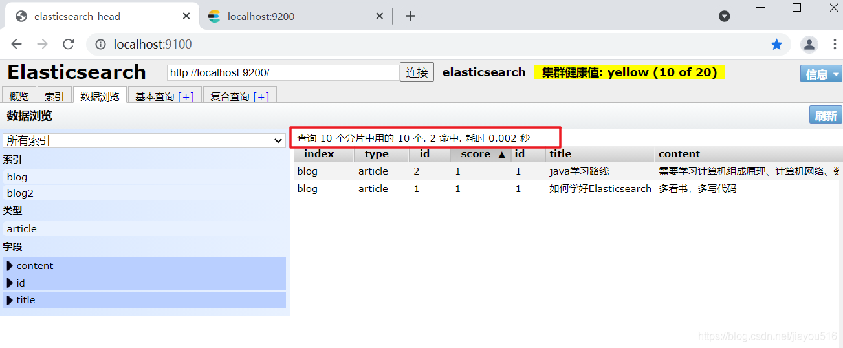The image size is (843, 348).
Task: Switch to the elasticsearch-head browser tab
Action: pyautogui.click(x=101, y=16)
